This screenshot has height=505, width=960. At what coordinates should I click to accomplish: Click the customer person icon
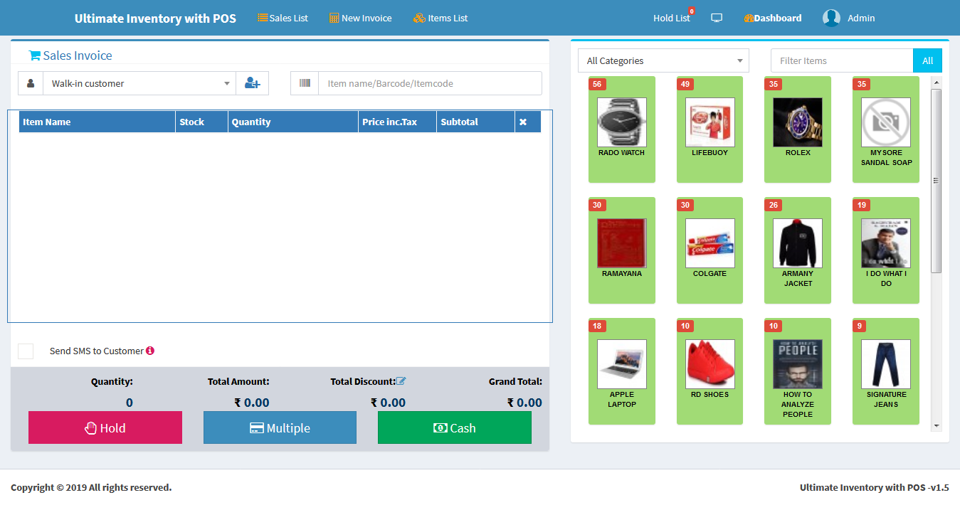pyautogui.click(x=31, y=83)
